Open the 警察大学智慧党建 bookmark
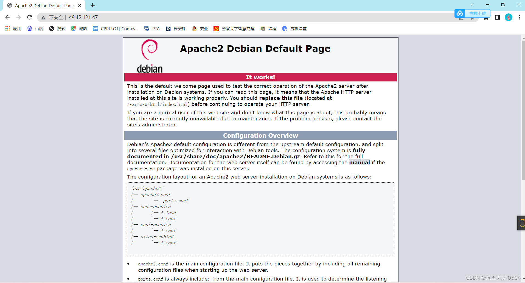The image size is (525, 283). tap(234, 29)
